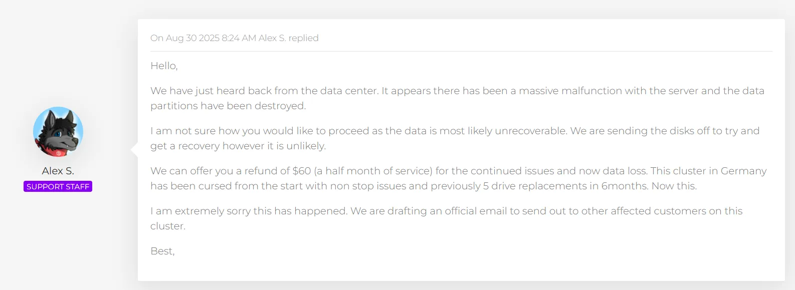This screenshot has height=290, width=795.
Task: Click the 'Best,' sign-off line
Action: [x=162, y=251]
